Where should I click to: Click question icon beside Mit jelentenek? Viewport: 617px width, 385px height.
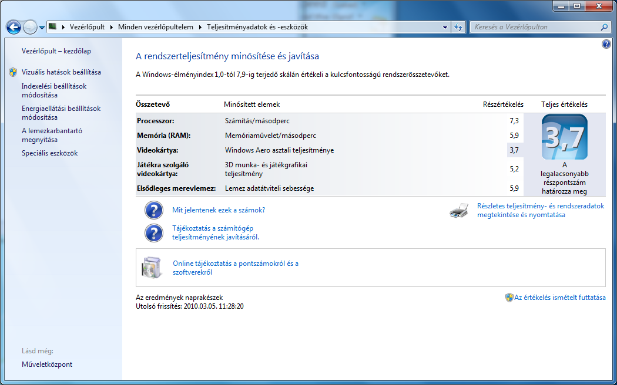(x=154, y=210)
